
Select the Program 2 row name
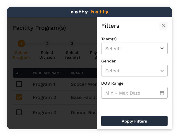(x=44, y=97)
